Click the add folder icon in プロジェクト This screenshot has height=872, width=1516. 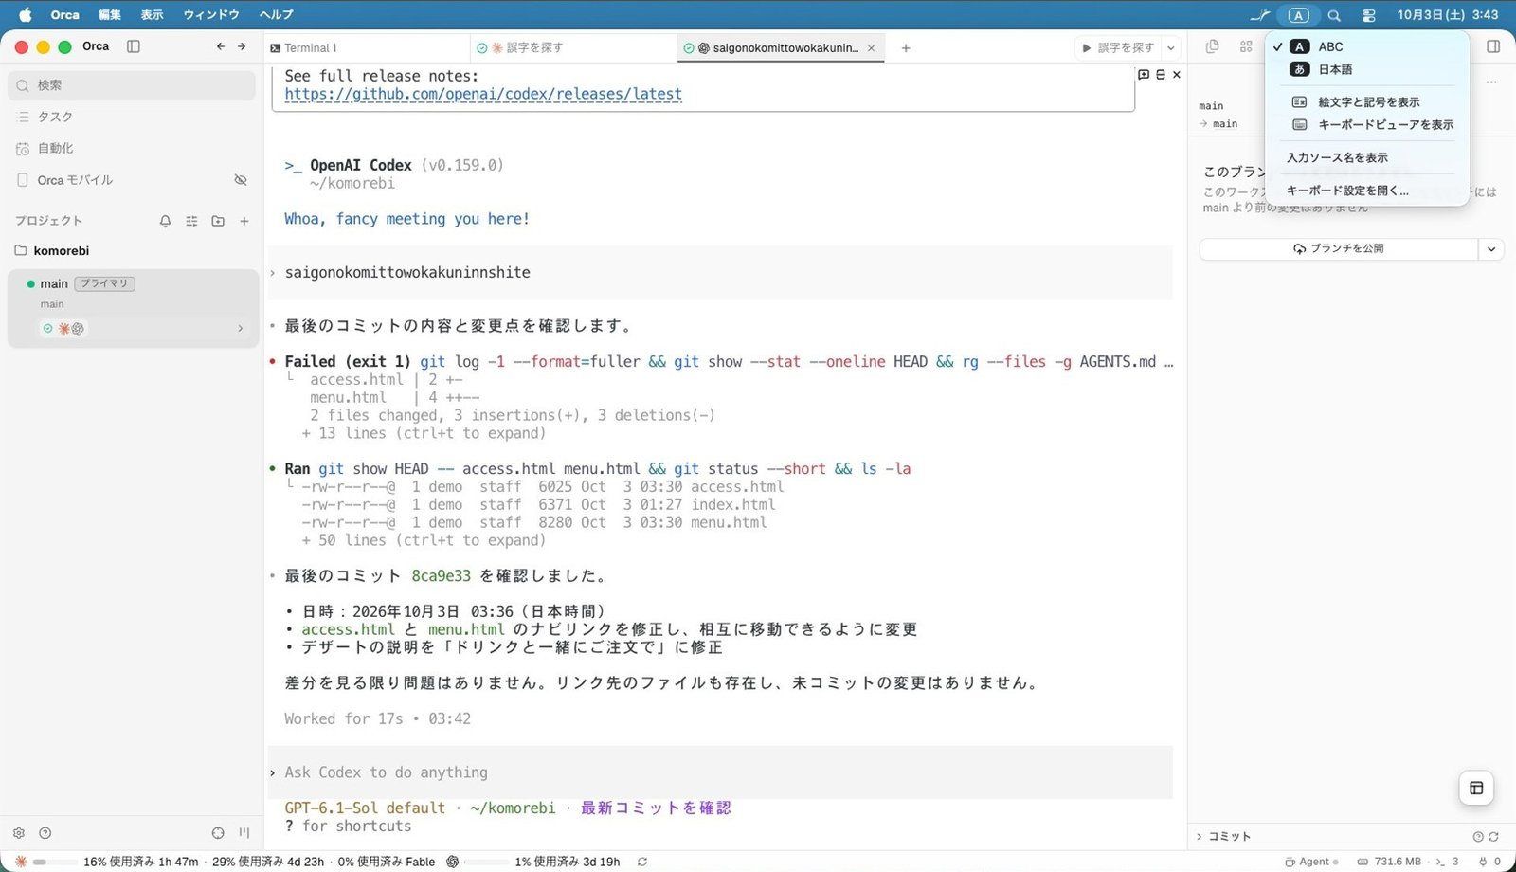click(218, 221)
